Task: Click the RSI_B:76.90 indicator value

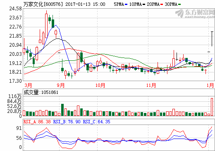Action: coord(67,122)
